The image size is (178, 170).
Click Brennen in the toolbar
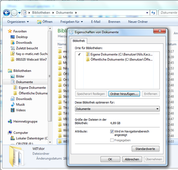[x=114, y=22]
